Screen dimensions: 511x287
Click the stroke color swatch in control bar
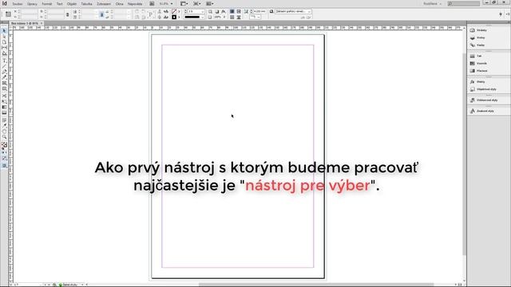(x=174, y=17)
